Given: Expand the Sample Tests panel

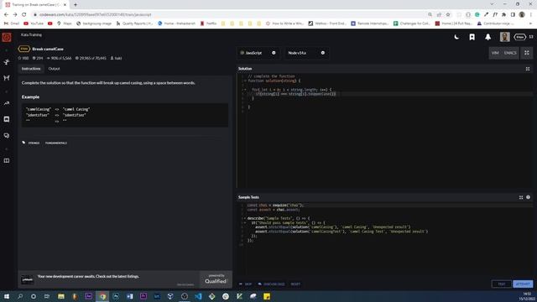Looking at the screenshot, I should coord(521,198).
